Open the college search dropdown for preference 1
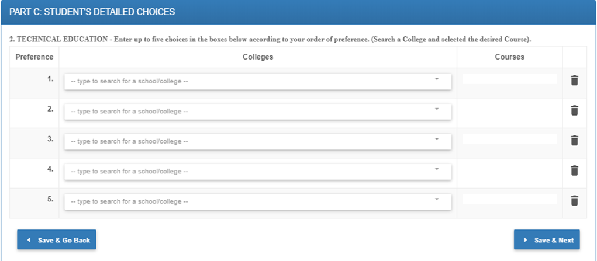This screenshot has width=597, height=261. (257, 81)
